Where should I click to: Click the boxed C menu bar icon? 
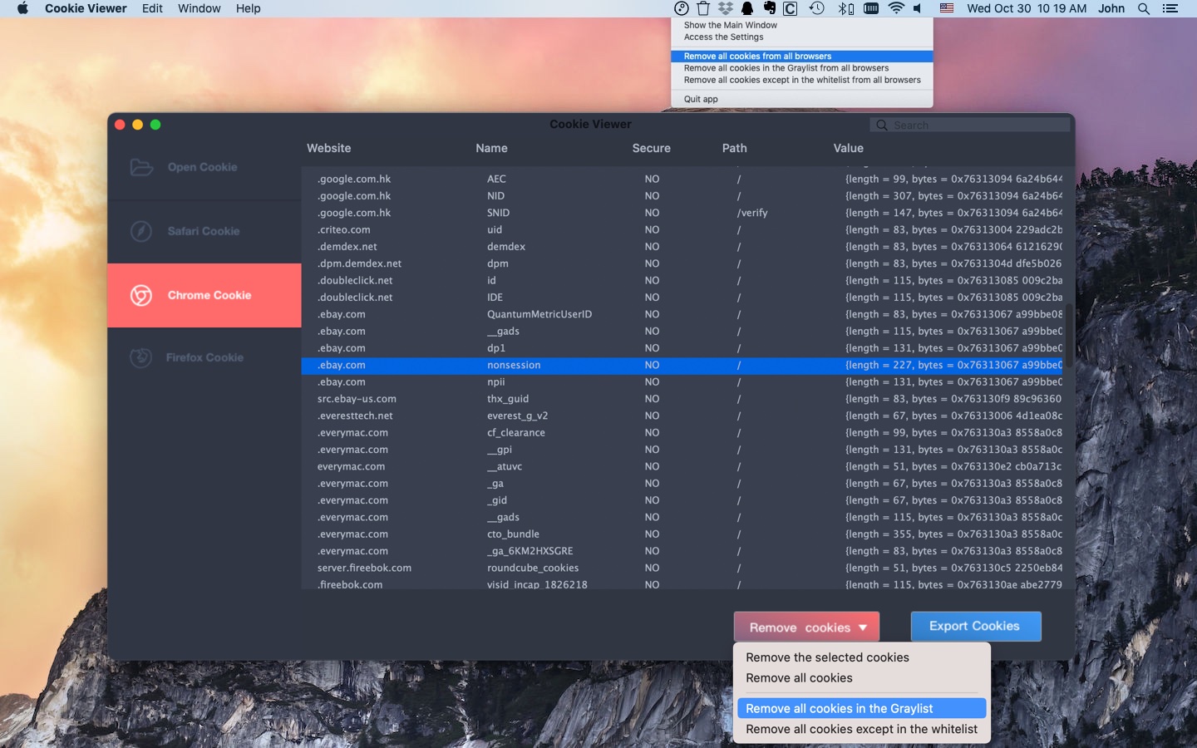[x=791, y=8]
